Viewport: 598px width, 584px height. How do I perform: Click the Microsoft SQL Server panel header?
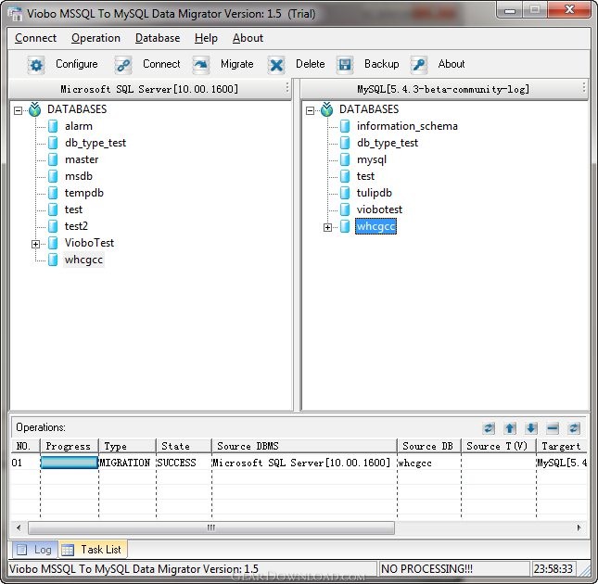(149, 89)
